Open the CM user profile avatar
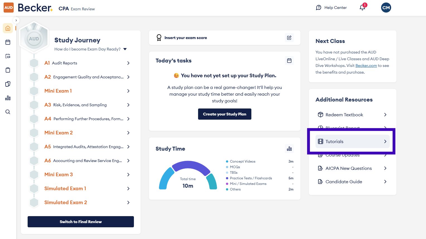The width and height of the screenshot is (426, 239). 386,8
